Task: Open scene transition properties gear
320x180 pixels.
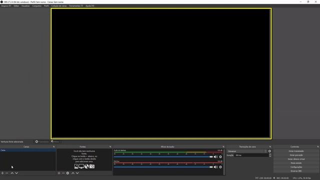Action: pos(270,151)
